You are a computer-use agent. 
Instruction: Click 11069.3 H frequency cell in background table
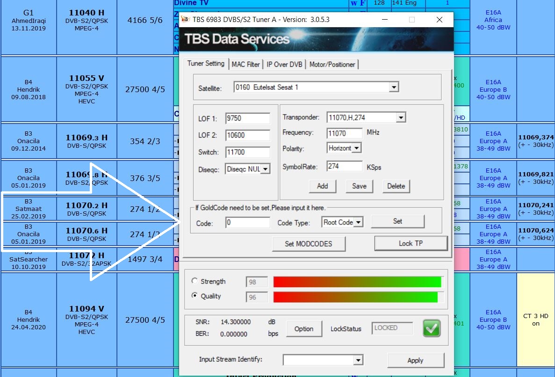click(x=86, y=141)
